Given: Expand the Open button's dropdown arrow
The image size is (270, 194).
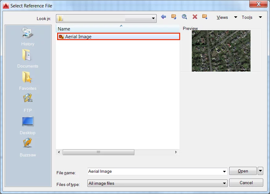Looking at the screenshot, I should point(261,171).
